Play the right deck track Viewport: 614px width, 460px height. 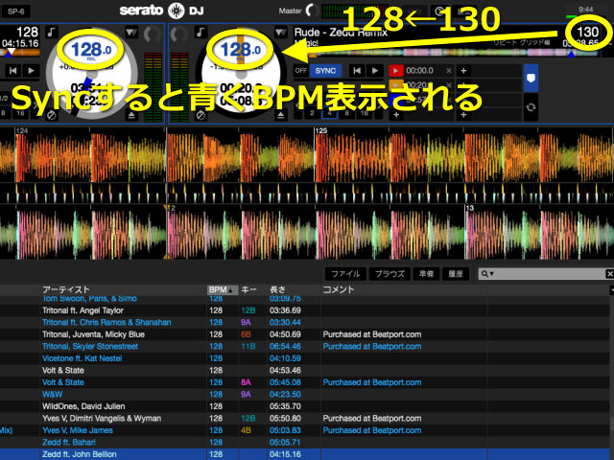click(x=375, y=71)
